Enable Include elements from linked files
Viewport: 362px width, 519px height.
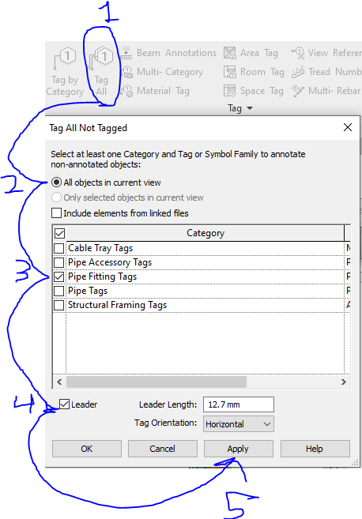coord(56,212)
